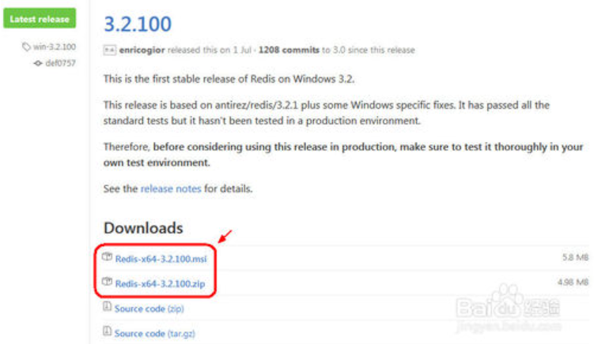
Task: Click the file icon beside Source code (zip)
Action: [x=108, y=308]
